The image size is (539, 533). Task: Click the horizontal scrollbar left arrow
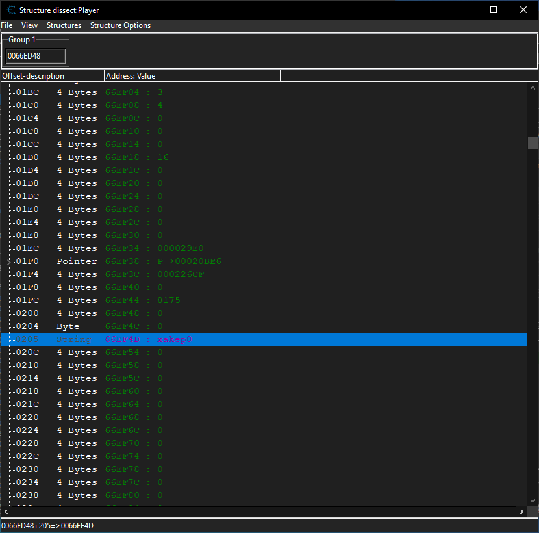(5, 512)
